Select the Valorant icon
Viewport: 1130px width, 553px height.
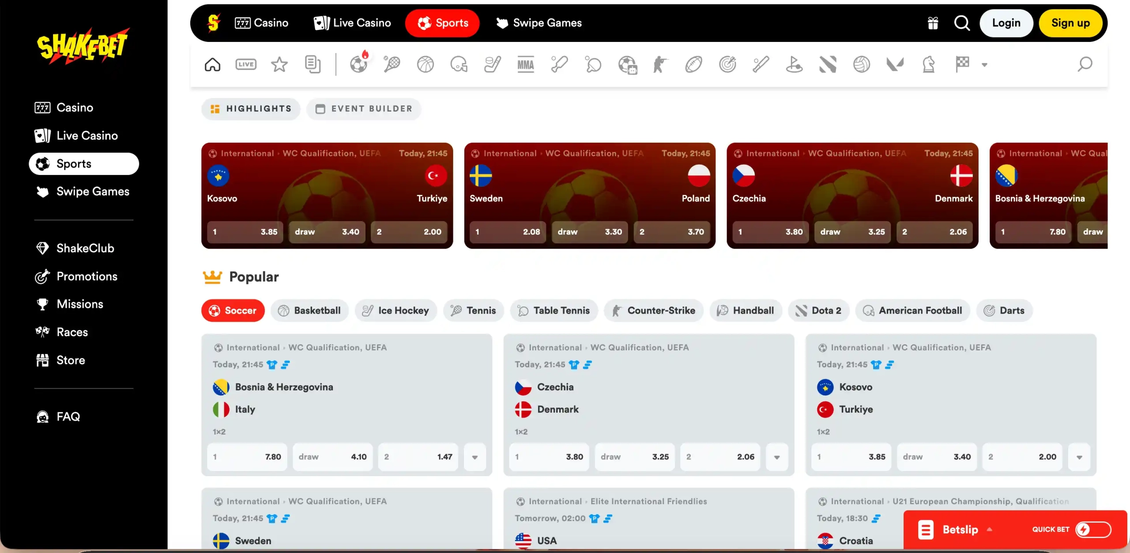click(x=895, y=64)
